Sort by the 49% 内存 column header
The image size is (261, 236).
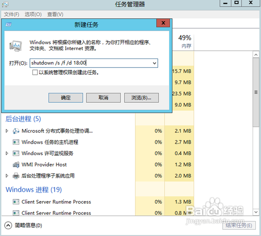click(185, 42)
